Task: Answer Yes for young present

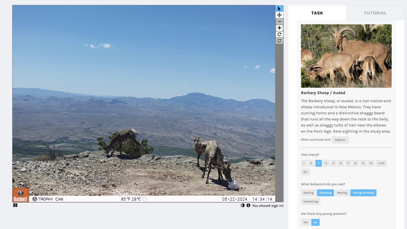Action: tap(306, 222)
